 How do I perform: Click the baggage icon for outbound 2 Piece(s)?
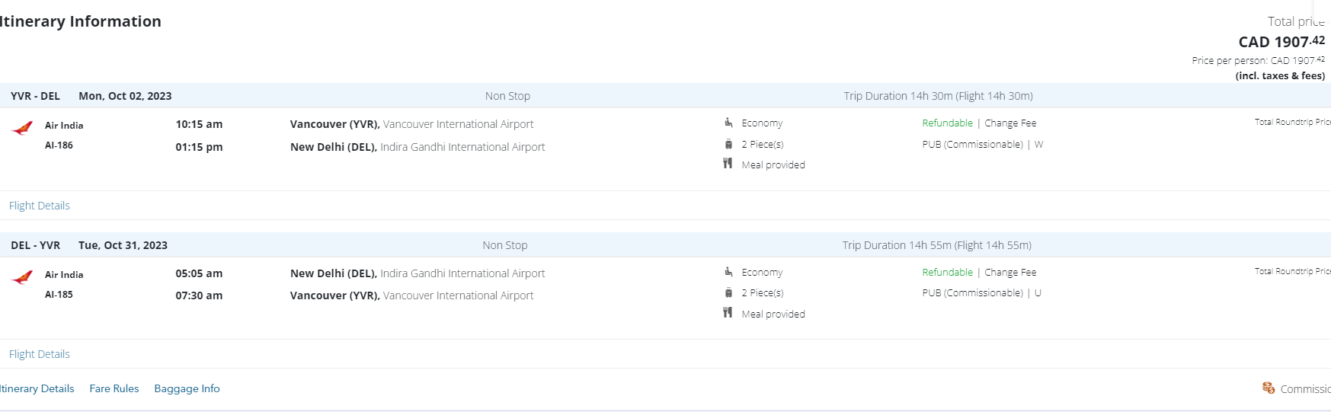click(728, 144)
